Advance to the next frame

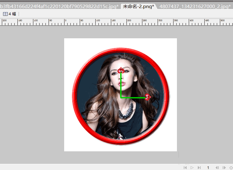[x=224, y=168]
